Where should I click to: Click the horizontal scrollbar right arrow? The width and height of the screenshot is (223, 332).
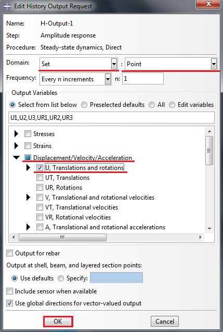tap(201, 237)
